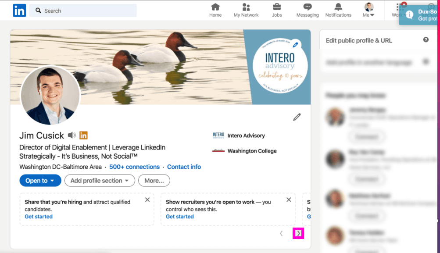Open Contact info details

(184, 167)
